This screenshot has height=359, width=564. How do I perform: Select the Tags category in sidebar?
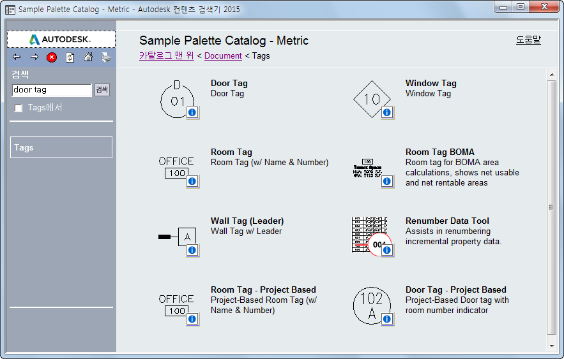(61, 147)
